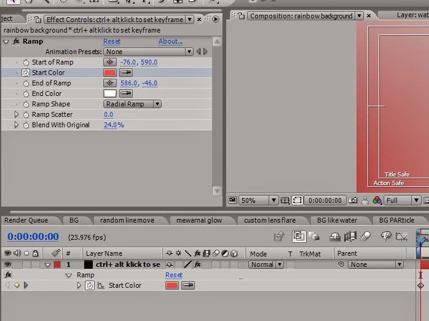
Task: Click the Reset link in Effect Controls
Action: tap(112, 41)
